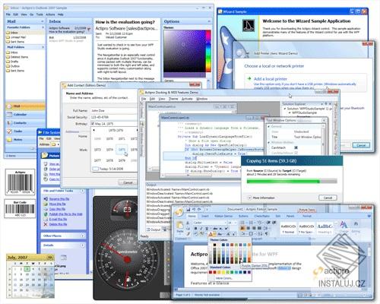This screenshot has width=380, height=304.
Task: Select year 1974 in the year picker
Action: pos(109,150)
